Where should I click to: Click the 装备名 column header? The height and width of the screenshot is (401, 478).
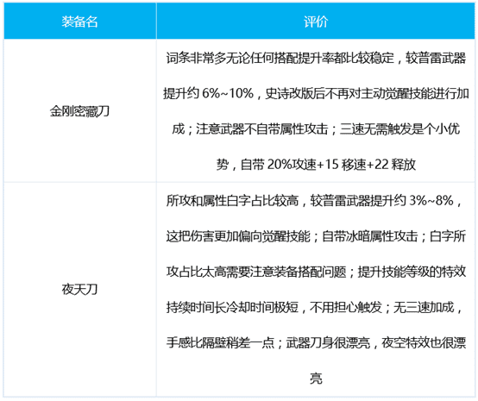(x=80, y=22)
